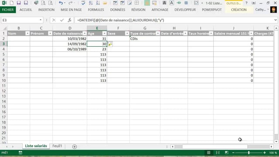Click the borders grid icon in toolbar

[136, 3]
